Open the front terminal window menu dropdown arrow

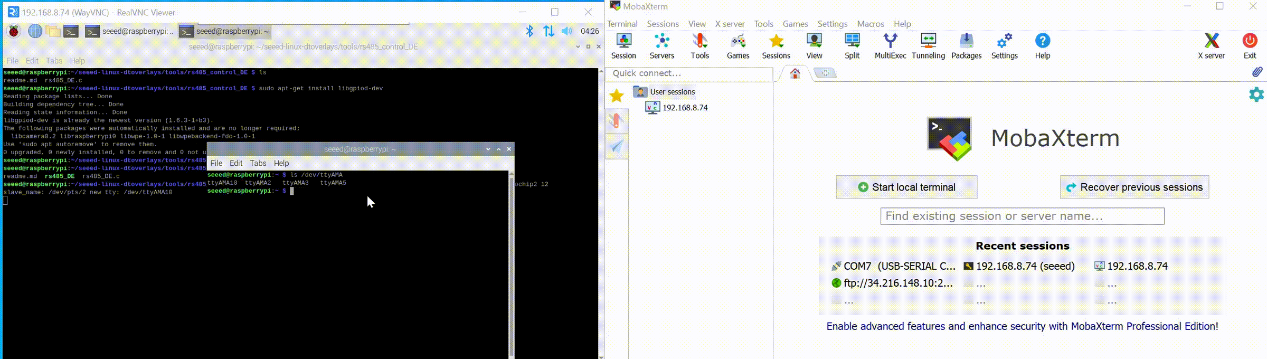coord(488,149)
